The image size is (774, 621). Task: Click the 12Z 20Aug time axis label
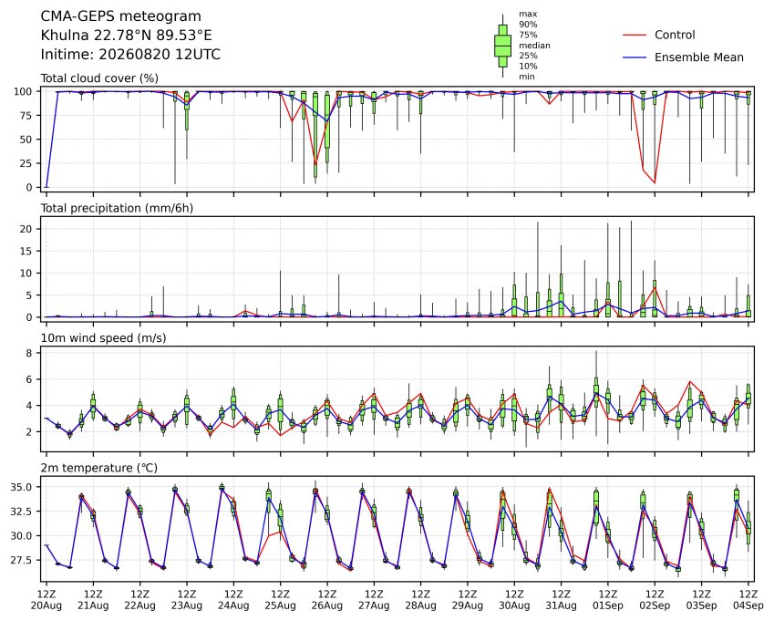tap(46, 600)
